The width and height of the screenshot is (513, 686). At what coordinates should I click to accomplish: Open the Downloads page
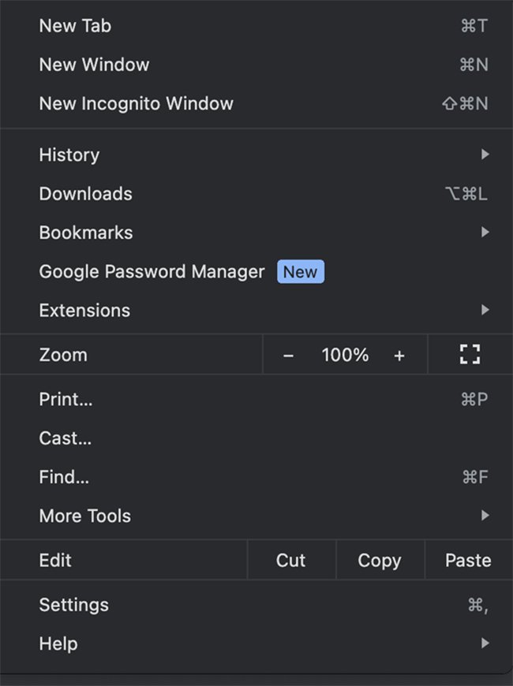click(85, 194)
